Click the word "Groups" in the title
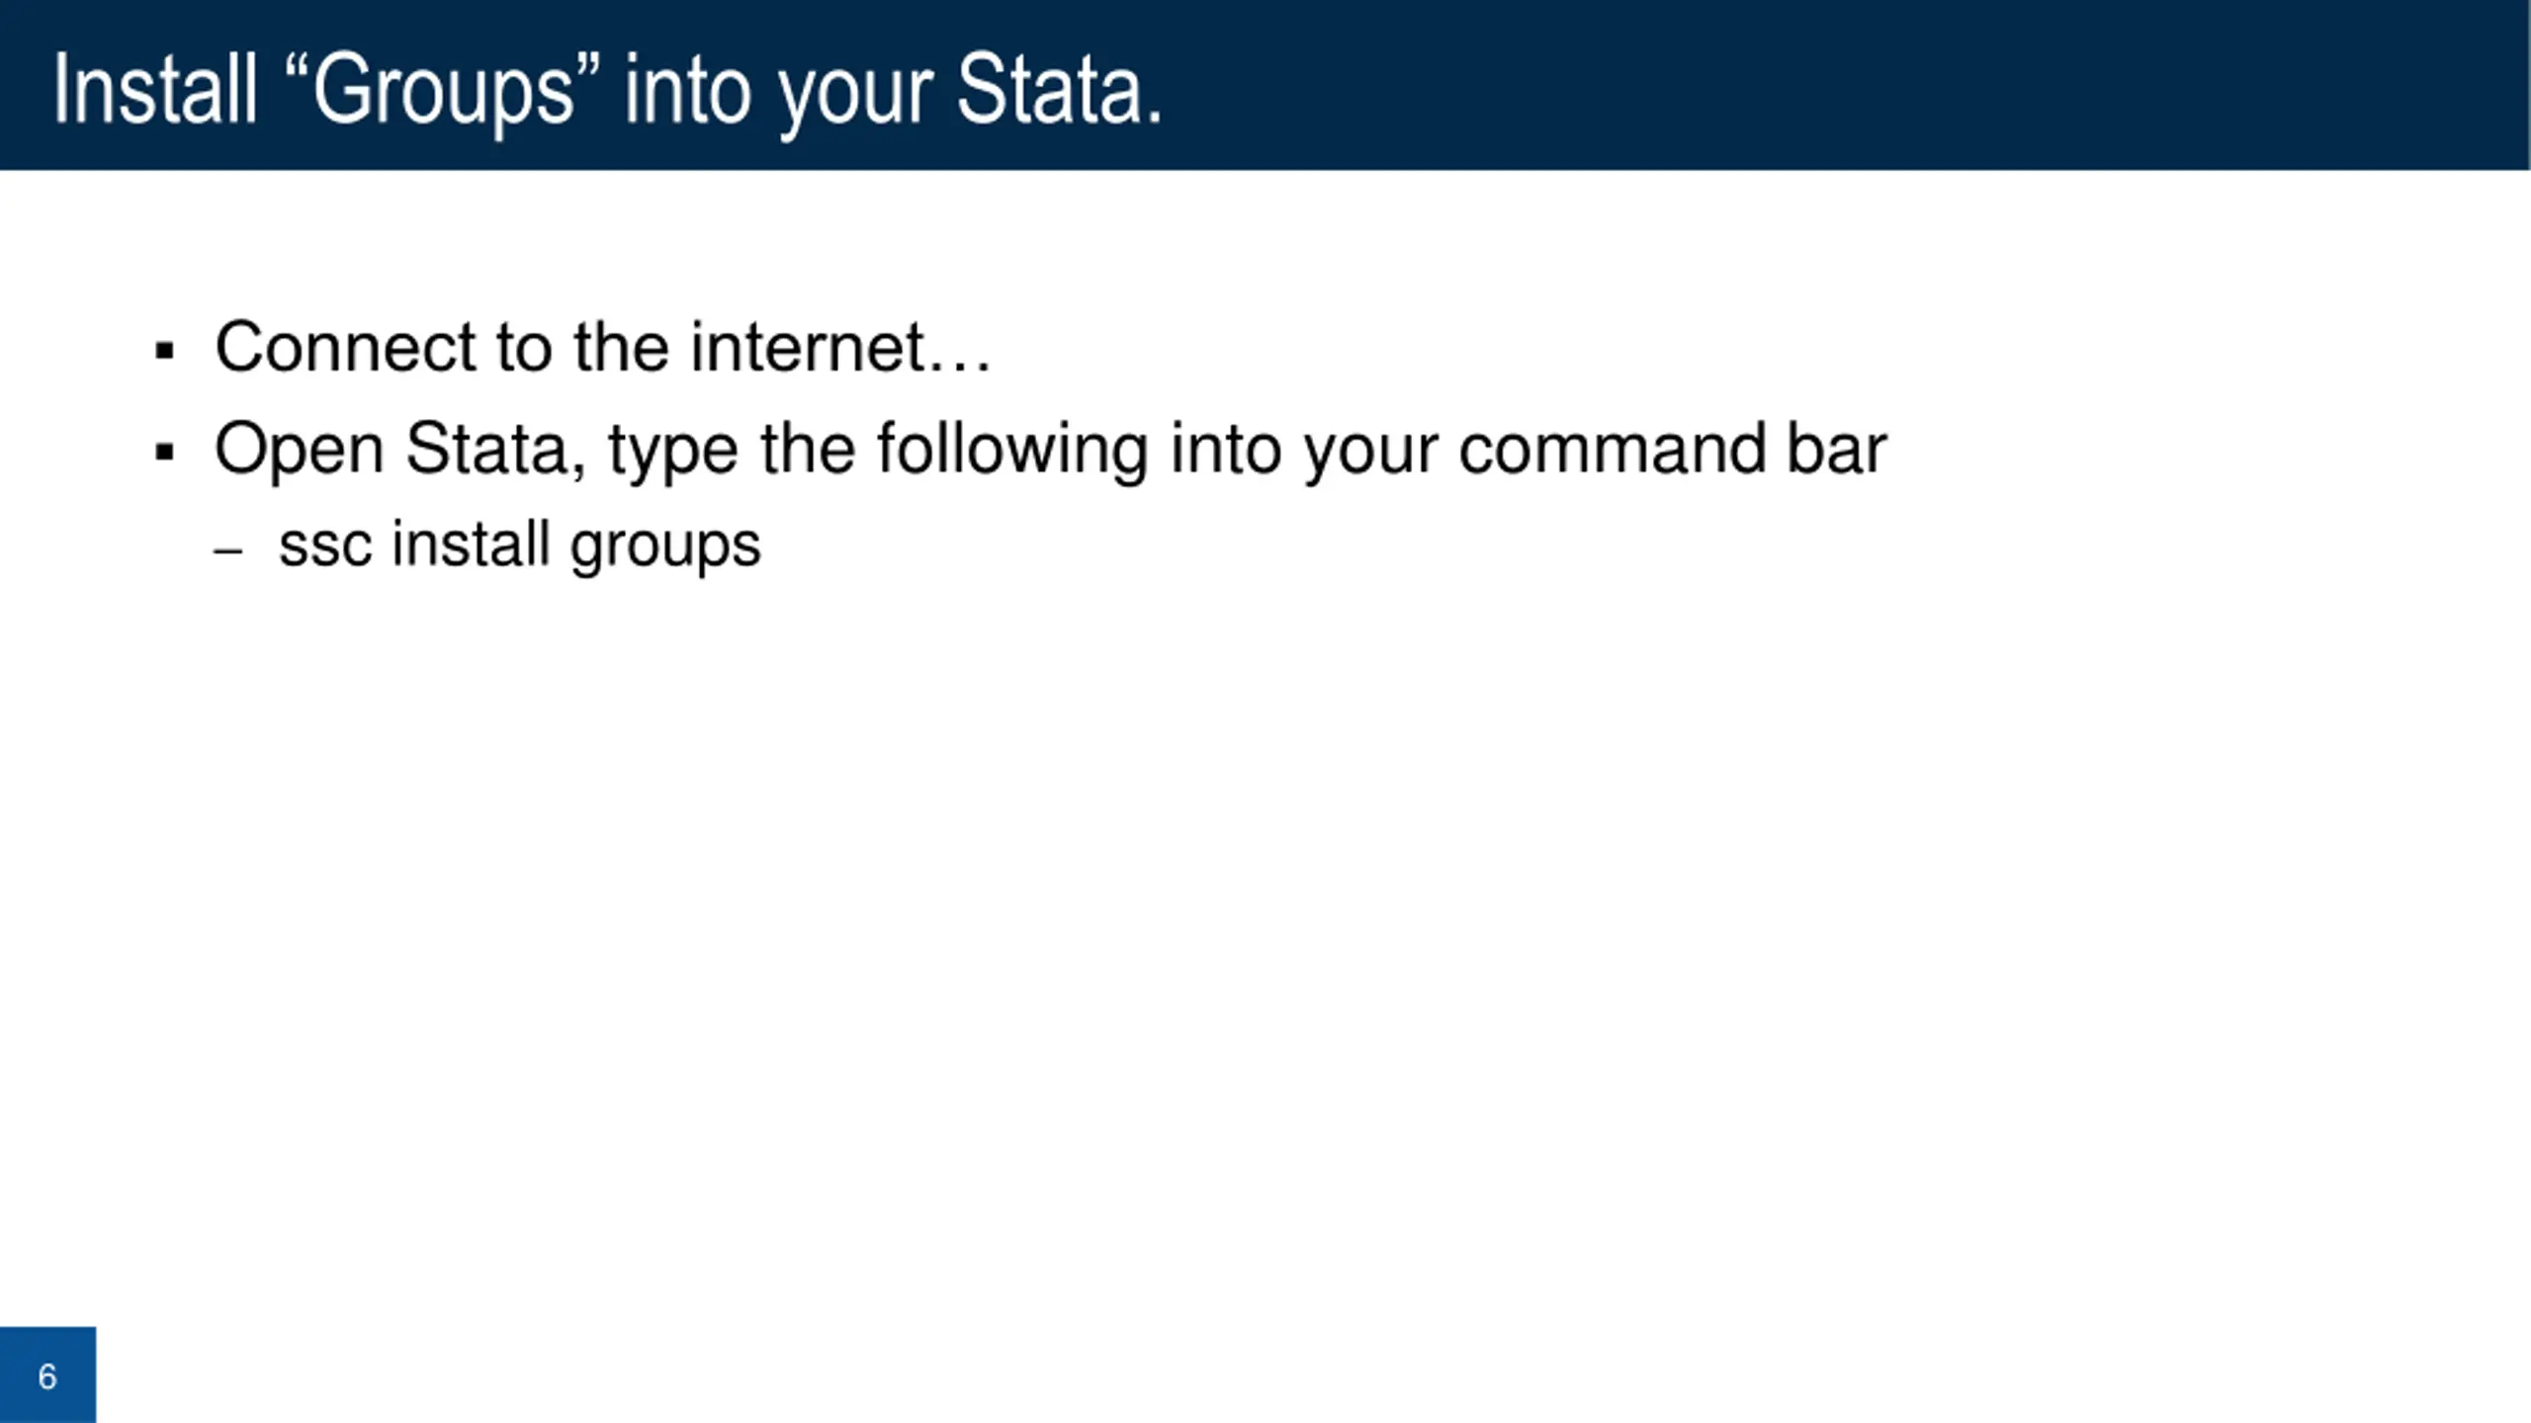The width and height of the screenshot is (2531, 1423). [443, 92]
